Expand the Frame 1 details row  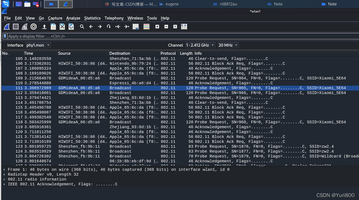coord(4,170)
